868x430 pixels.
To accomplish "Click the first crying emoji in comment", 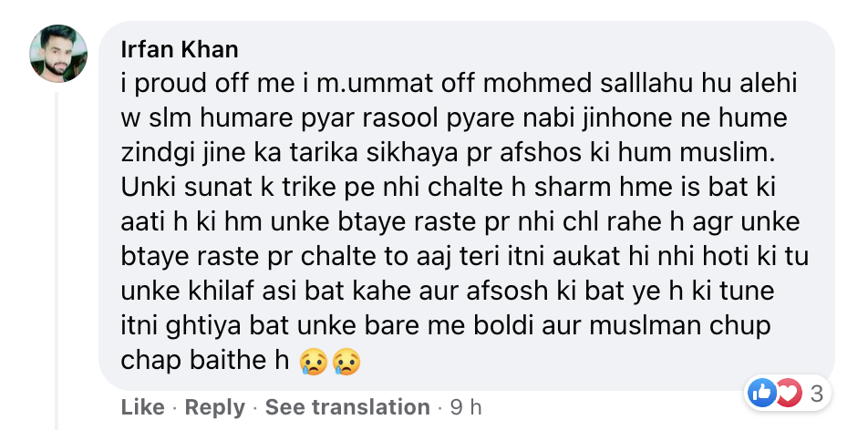I will tap(311, 363).
